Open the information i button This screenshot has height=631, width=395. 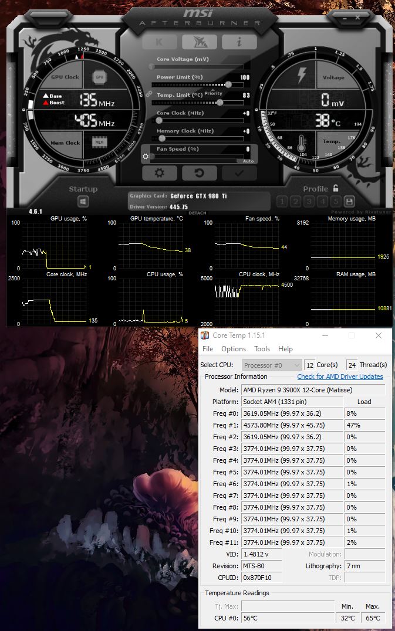point(239,42)
